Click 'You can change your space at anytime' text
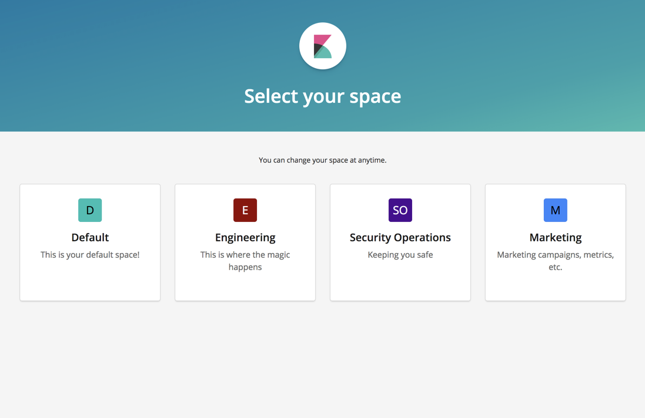Screen dimensions: 645x418 (x=323, y=160)
